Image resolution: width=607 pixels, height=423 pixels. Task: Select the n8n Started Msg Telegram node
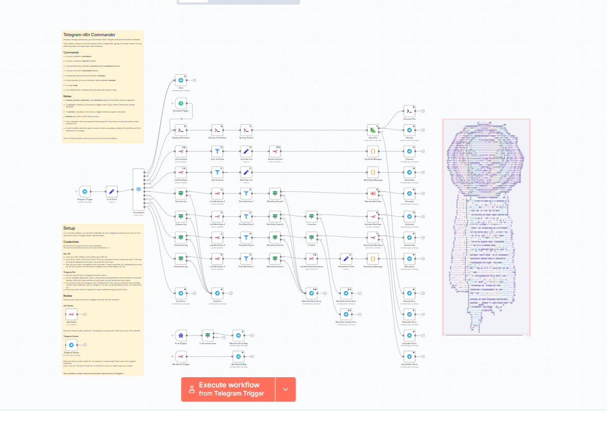tap(239, 356)
